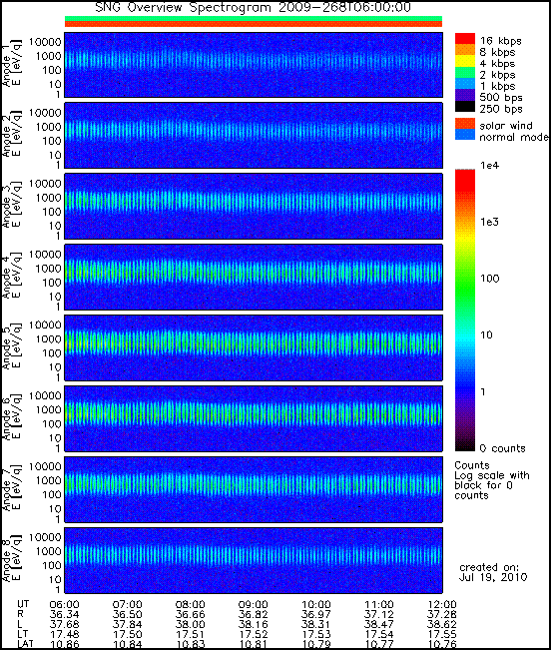The width and height of the screenshot is (551, 650).
Task: Click the 0 counts color bar label
Action: (x=502, y=448)
